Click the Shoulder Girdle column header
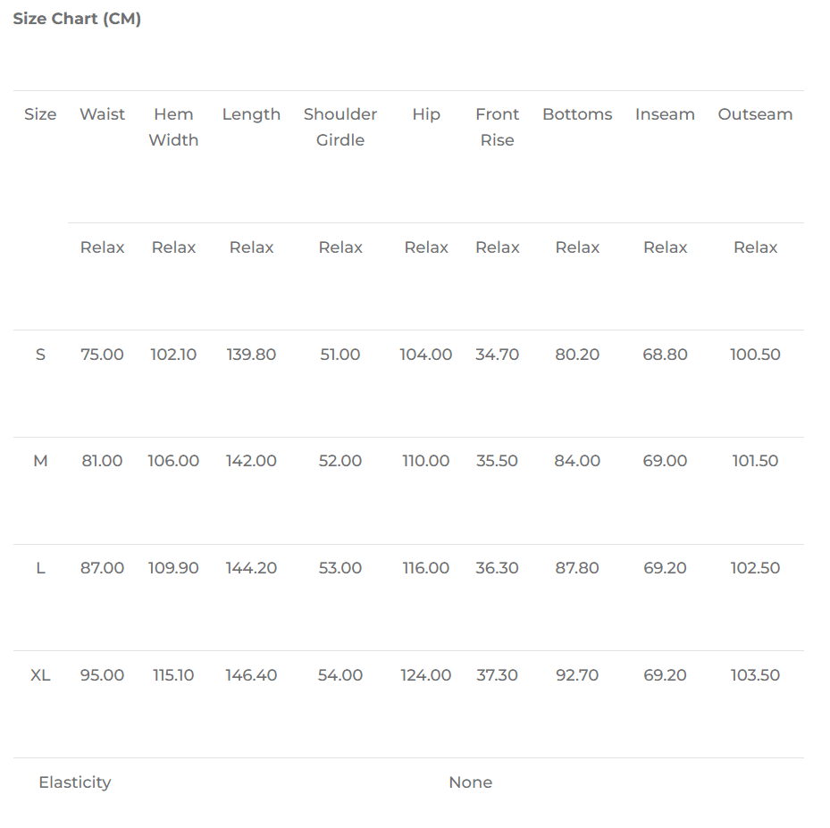Image resolution: width=830 pixels, height=828 pixels. pos(340,127)
